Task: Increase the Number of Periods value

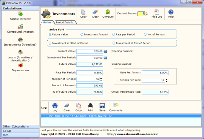Action: pyautogui.click(x=101, y=78)
